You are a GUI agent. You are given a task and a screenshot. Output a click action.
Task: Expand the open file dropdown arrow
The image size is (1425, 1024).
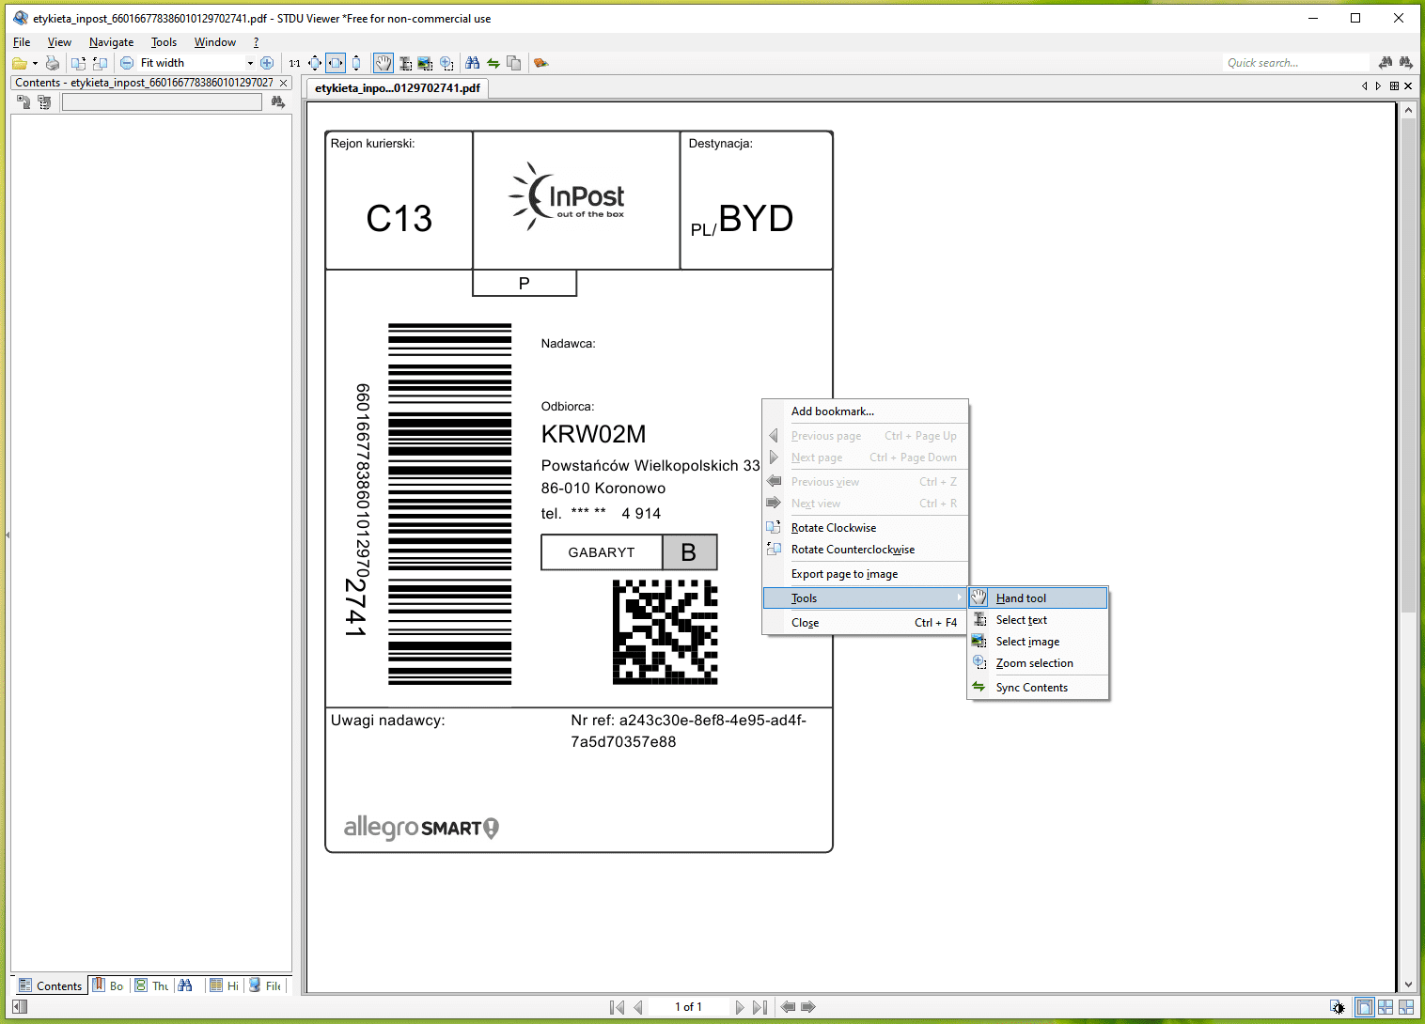tap(35, 63)
